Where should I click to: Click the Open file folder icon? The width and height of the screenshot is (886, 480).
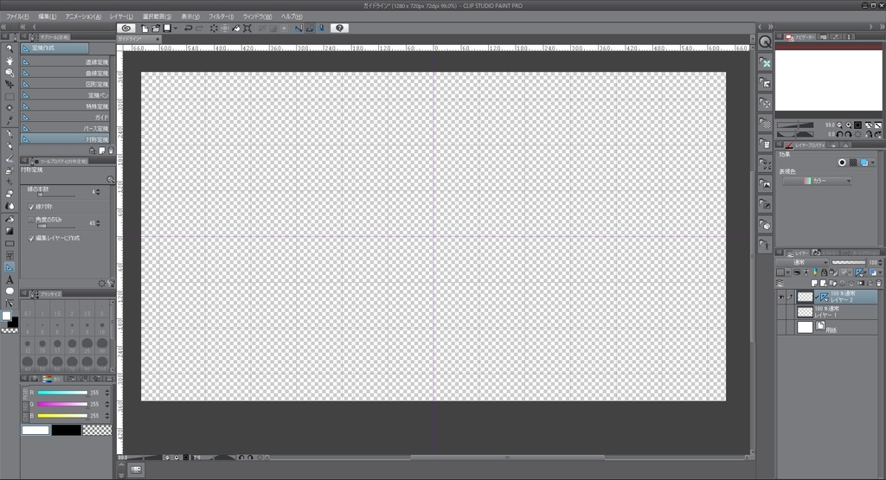(x=156, y=29)
